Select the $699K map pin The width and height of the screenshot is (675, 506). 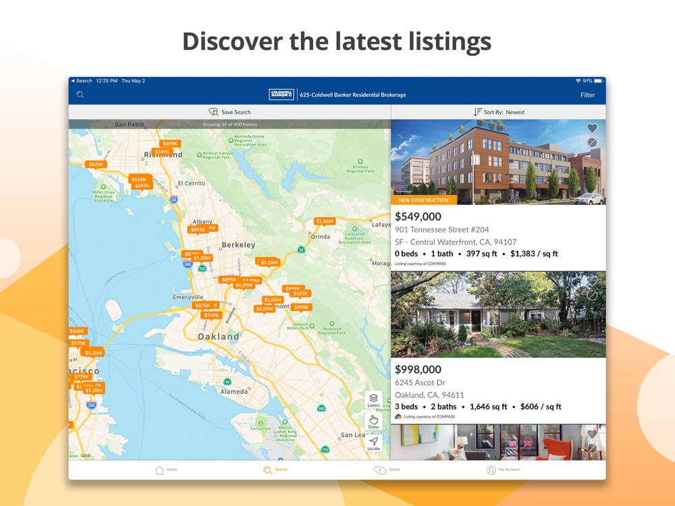point(170,144)
